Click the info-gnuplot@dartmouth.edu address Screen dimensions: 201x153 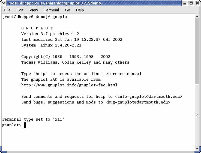[x=149, y=96]
